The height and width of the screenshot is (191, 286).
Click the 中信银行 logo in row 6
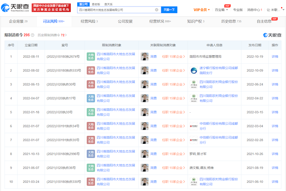coord(194,126)
